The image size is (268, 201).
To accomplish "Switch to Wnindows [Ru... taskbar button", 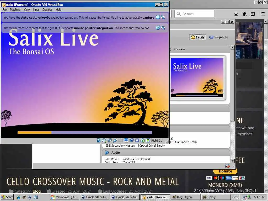I will [x=64, y=197].
